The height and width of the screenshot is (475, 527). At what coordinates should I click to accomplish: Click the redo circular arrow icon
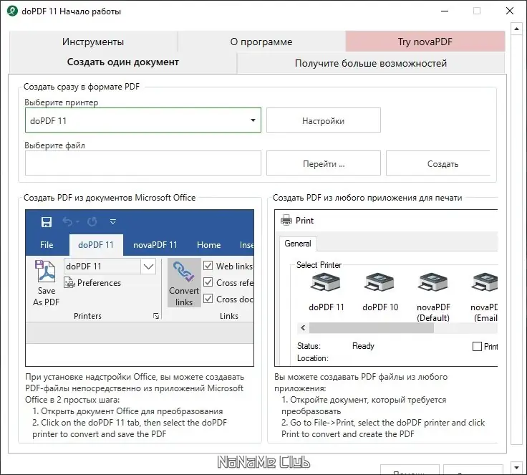(x=92, y=221)
